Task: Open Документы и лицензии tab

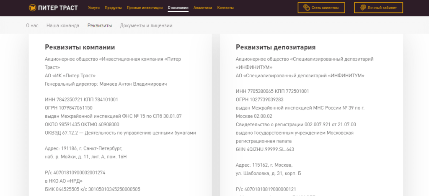Action: pyautogui.click(x=146, y=25)
